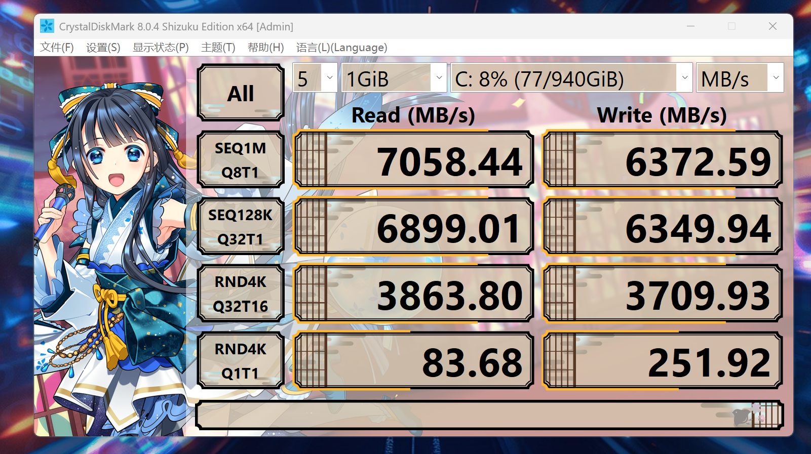Start the SEQ1M Q8T1 test
This screenshot has height=454, width=811.
[x=241, y=160]
